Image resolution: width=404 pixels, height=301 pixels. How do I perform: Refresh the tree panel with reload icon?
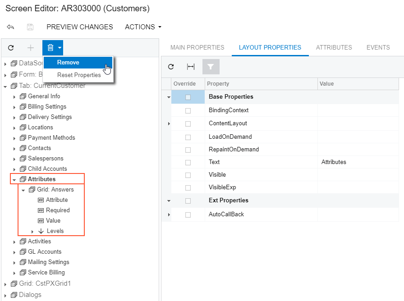[11, 47]
